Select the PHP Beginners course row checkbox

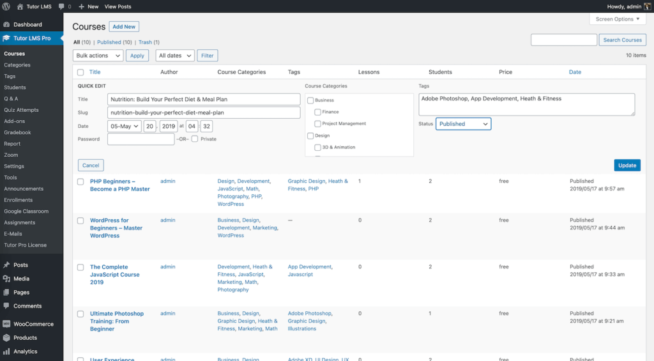(80, 181)
